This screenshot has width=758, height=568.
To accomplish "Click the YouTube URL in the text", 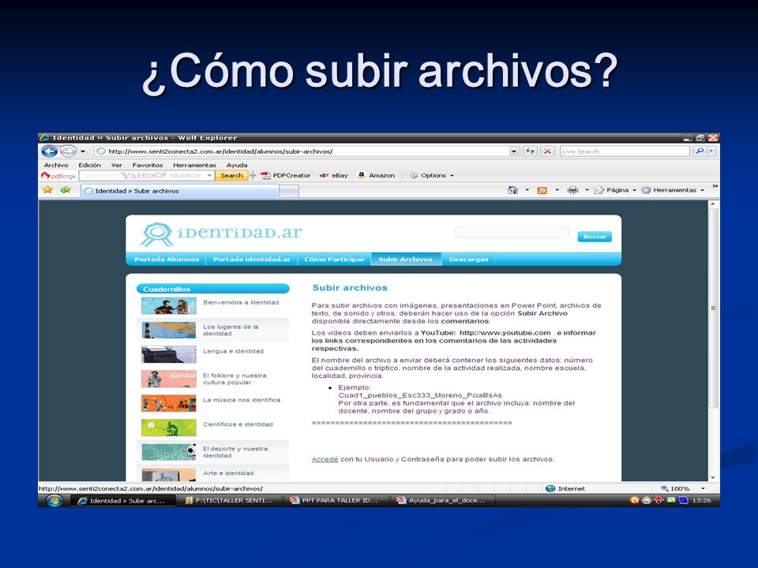I will [x=505, y=333].
